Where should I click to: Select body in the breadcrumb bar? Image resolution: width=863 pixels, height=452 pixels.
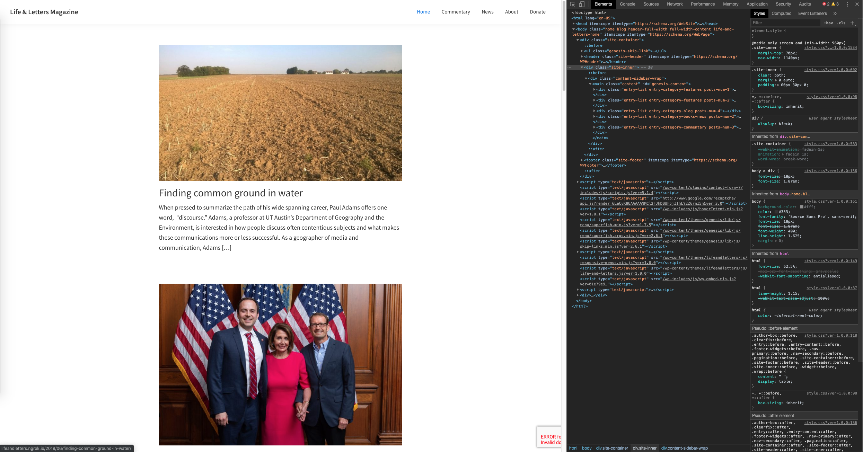coord(587,448)
